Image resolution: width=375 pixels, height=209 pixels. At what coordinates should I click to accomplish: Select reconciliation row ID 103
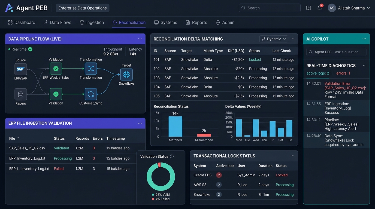coord(224,78)
